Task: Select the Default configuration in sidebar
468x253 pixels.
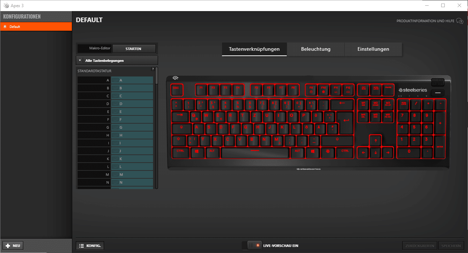Action: (36, 27)
